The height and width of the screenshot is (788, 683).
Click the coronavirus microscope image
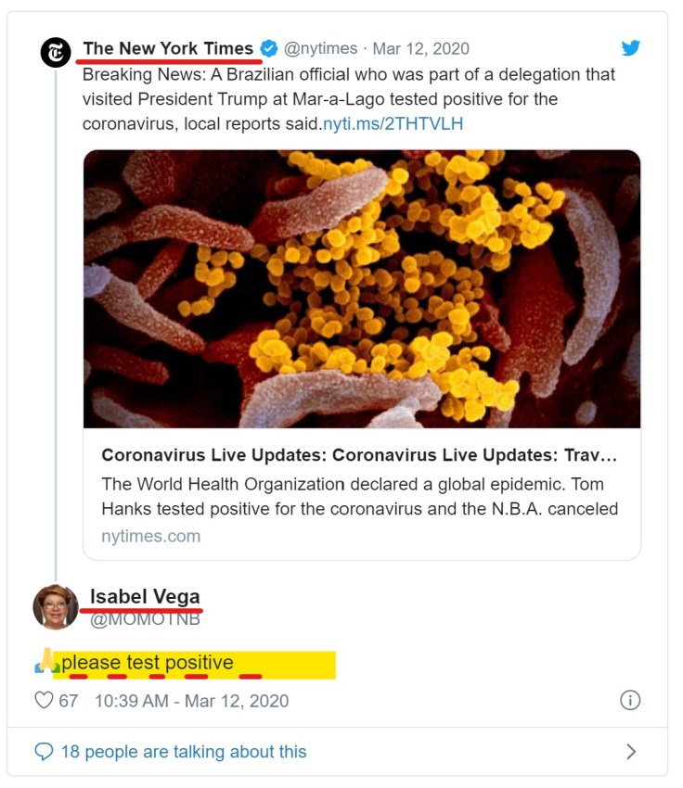362,288
